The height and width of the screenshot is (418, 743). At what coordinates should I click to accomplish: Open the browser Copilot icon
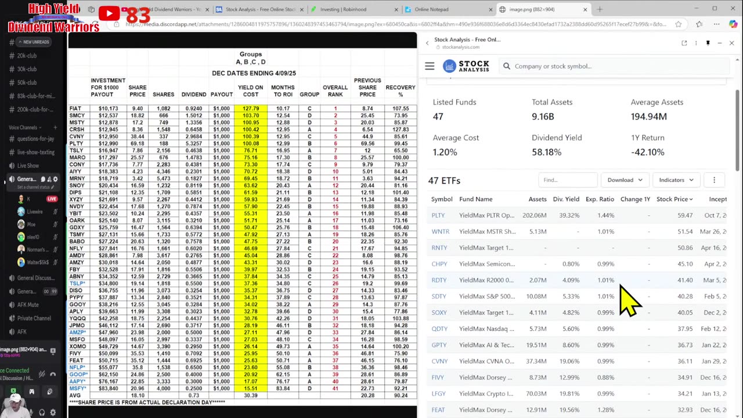(733, 24)
